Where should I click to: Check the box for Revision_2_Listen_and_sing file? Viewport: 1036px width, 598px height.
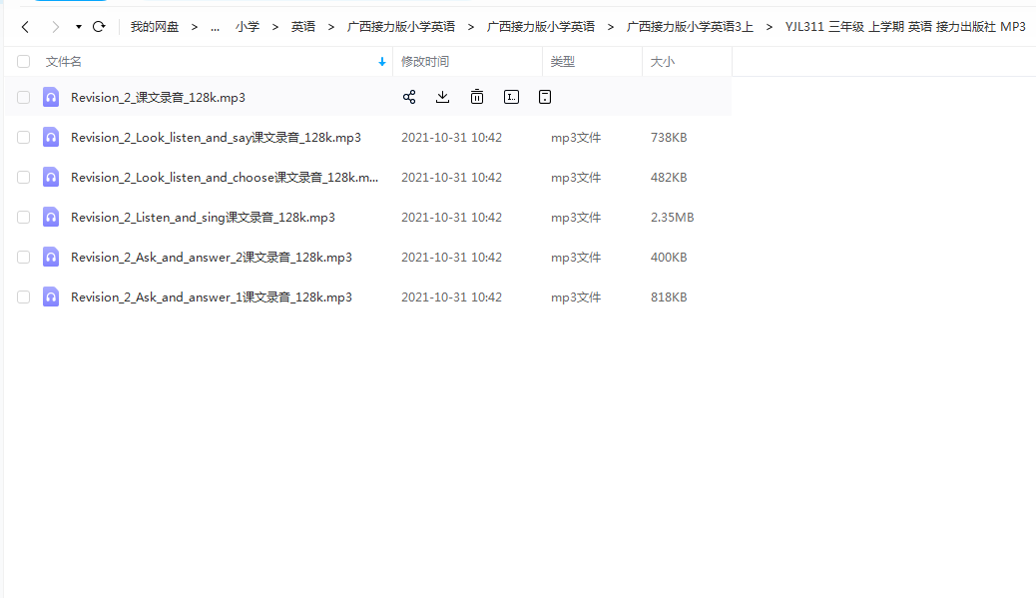tap(24, 217)
